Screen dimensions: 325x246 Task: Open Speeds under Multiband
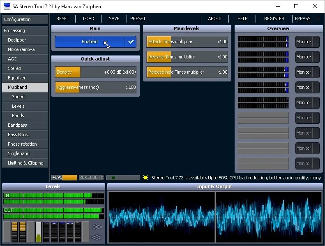tap(25, 97)
